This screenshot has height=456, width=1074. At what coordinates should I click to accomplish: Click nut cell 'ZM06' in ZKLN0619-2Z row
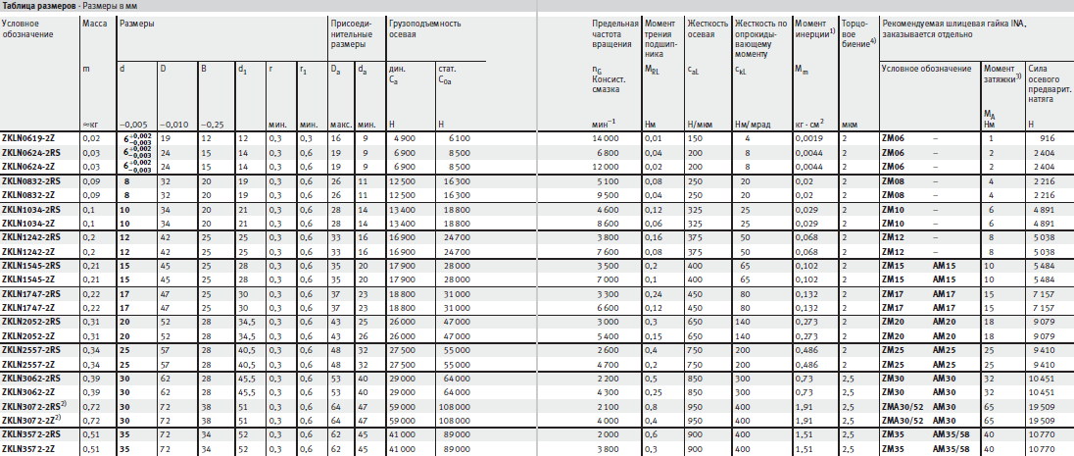893,138
